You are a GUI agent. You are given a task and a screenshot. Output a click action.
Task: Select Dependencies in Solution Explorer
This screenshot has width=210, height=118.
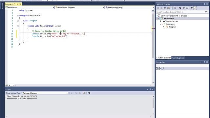tap(172, 21)
